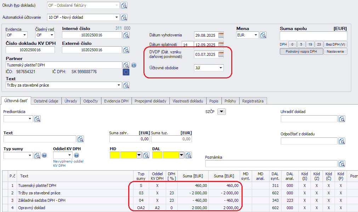This screenshot has height=212, width=358.
Task: Open calendar for Dátum vyhotovenia
Action: point(221,35)
